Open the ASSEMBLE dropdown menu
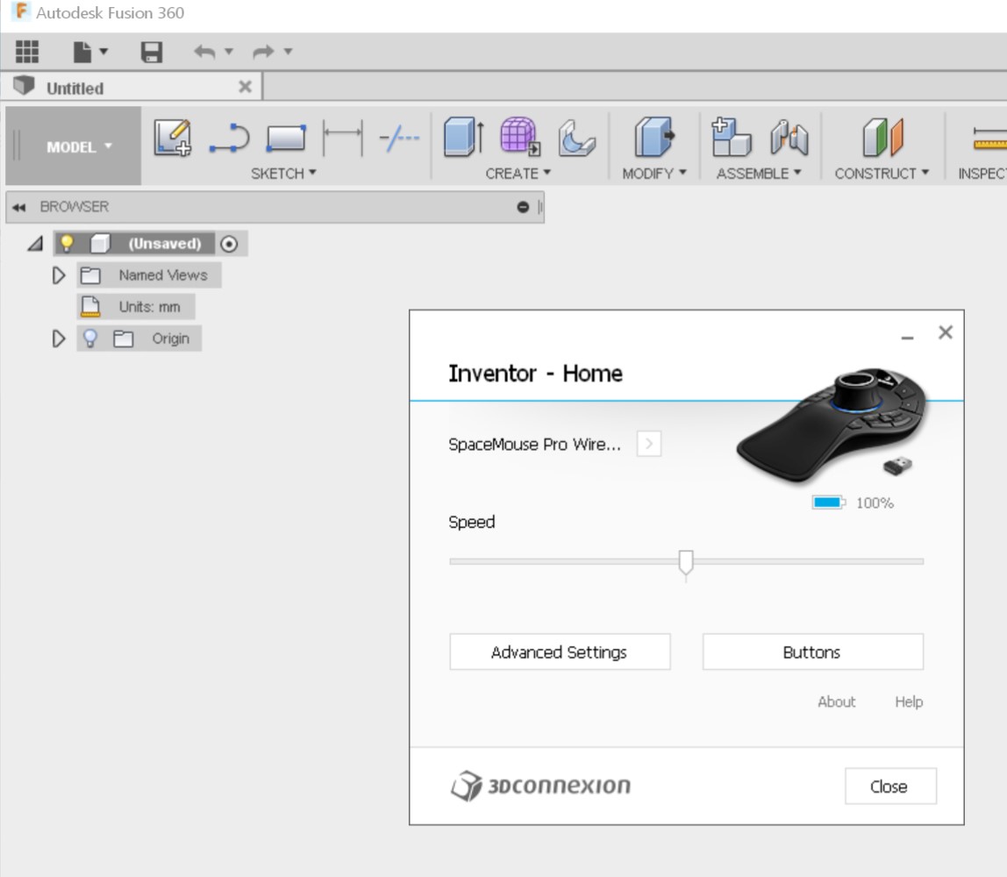 (759, 174)
